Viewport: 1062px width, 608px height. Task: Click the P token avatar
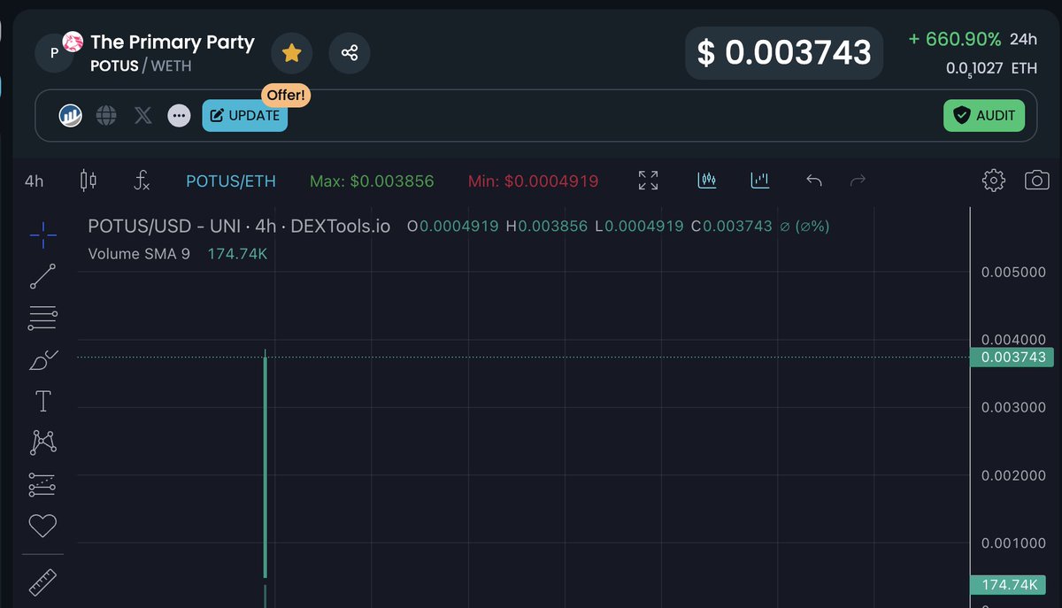55,53
